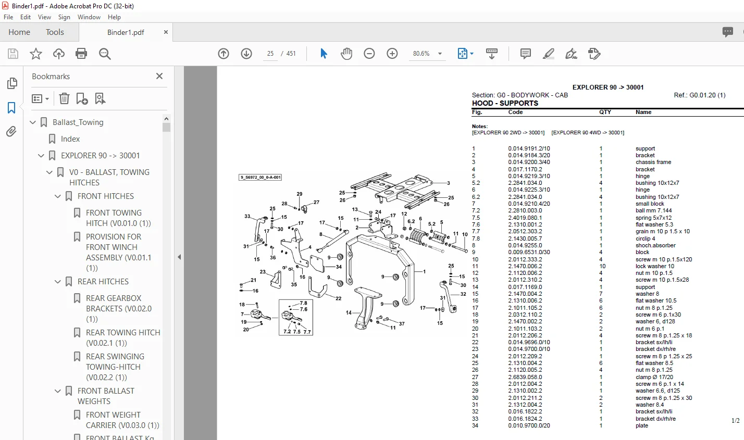The height and width of the screenshot is (440, 744).
Task: Select the Hand pan tool
Action: click(346, 54)
